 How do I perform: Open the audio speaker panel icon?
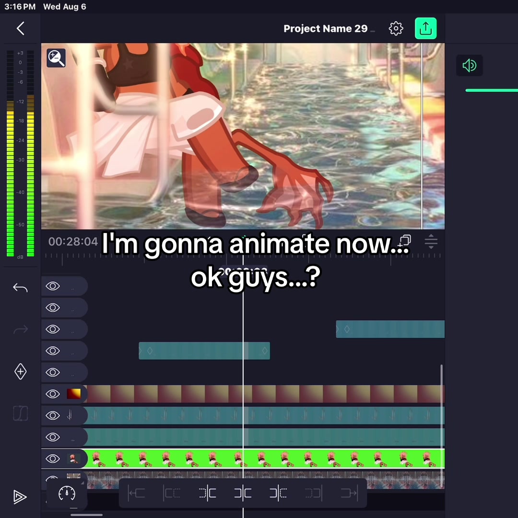point(469,65)
